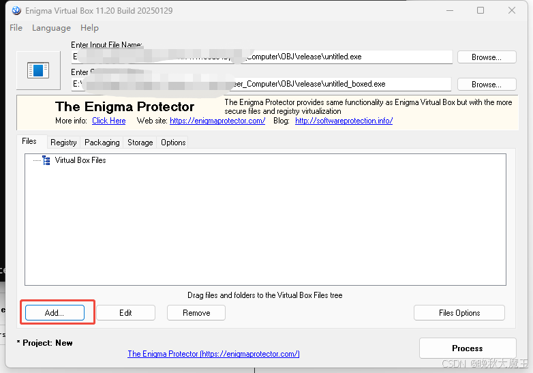Switch to the Options tab
This screenshot has height=373, width=533.
(x=173, y=143)
